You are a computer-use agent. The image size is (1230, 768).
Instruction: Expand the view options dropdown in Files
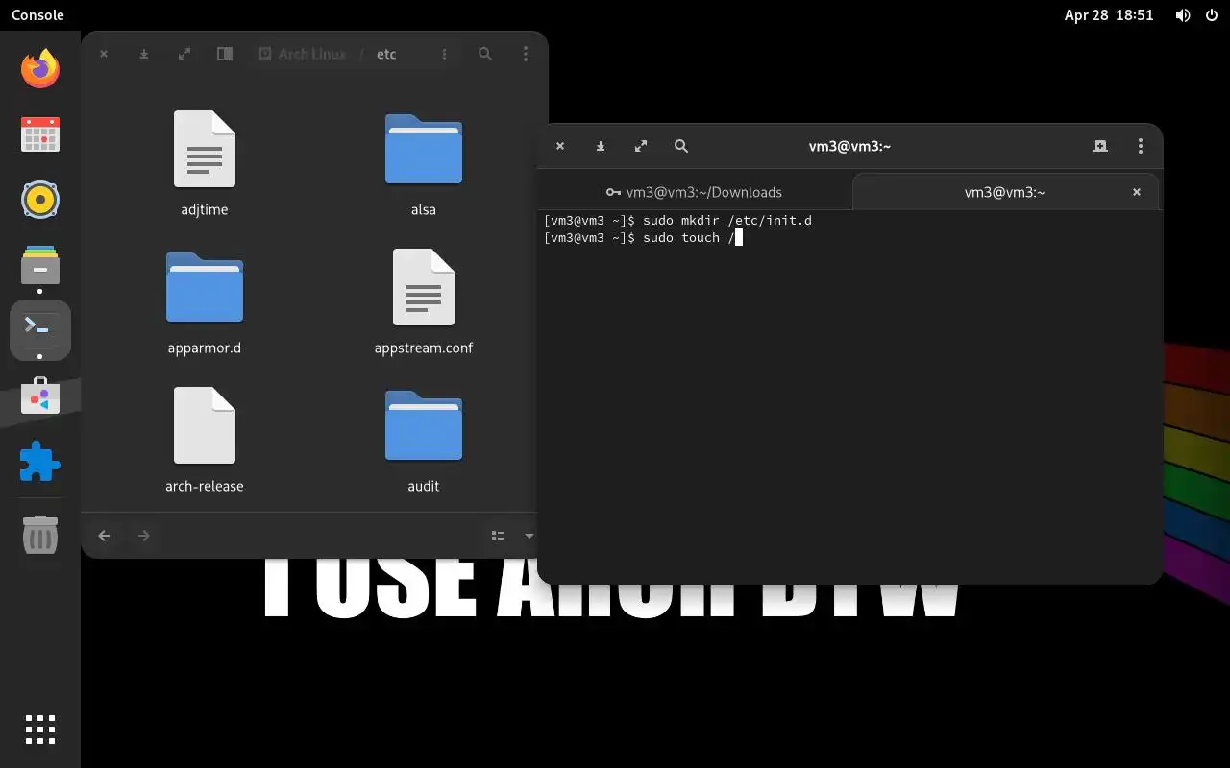tap(528, 536)
